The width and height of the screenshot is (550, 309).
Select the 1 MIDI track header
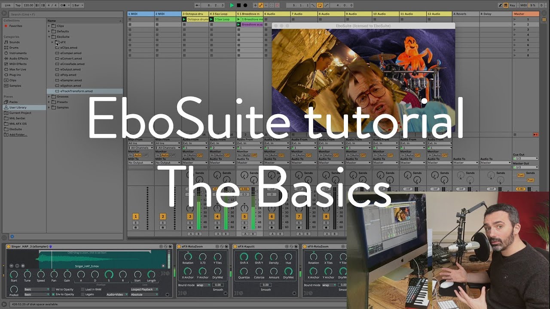(x=141, y=14)
